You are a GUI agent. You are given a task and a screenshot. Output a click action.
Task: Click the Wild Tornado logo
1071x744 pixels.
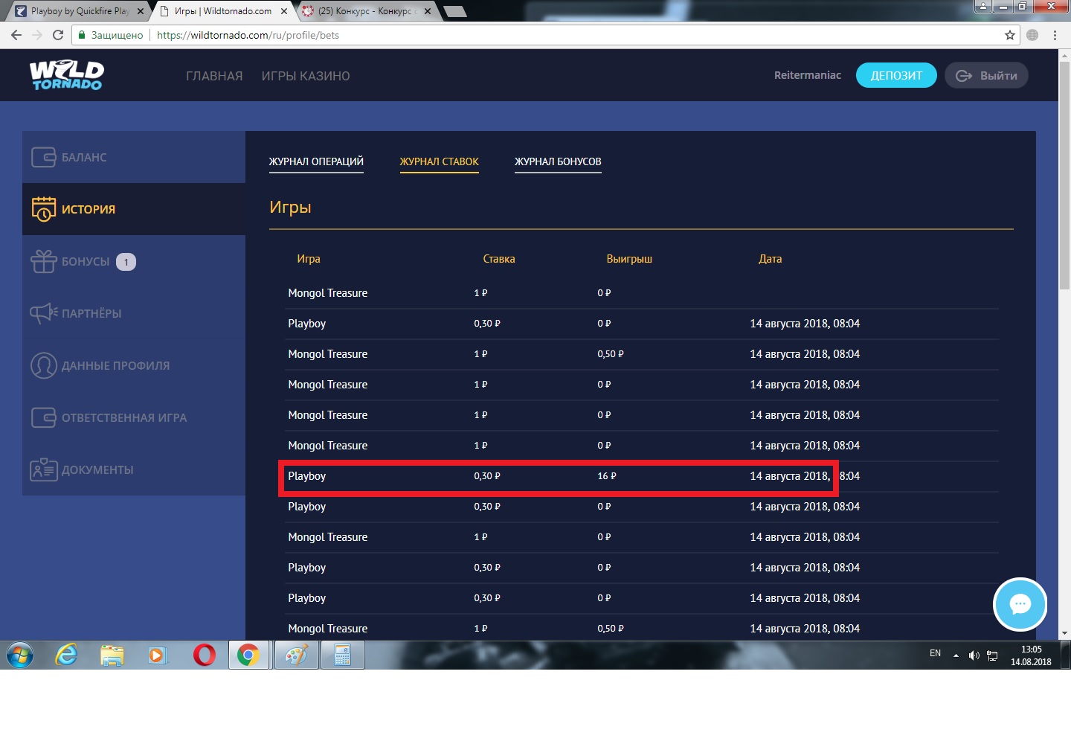tap(67, 75)
